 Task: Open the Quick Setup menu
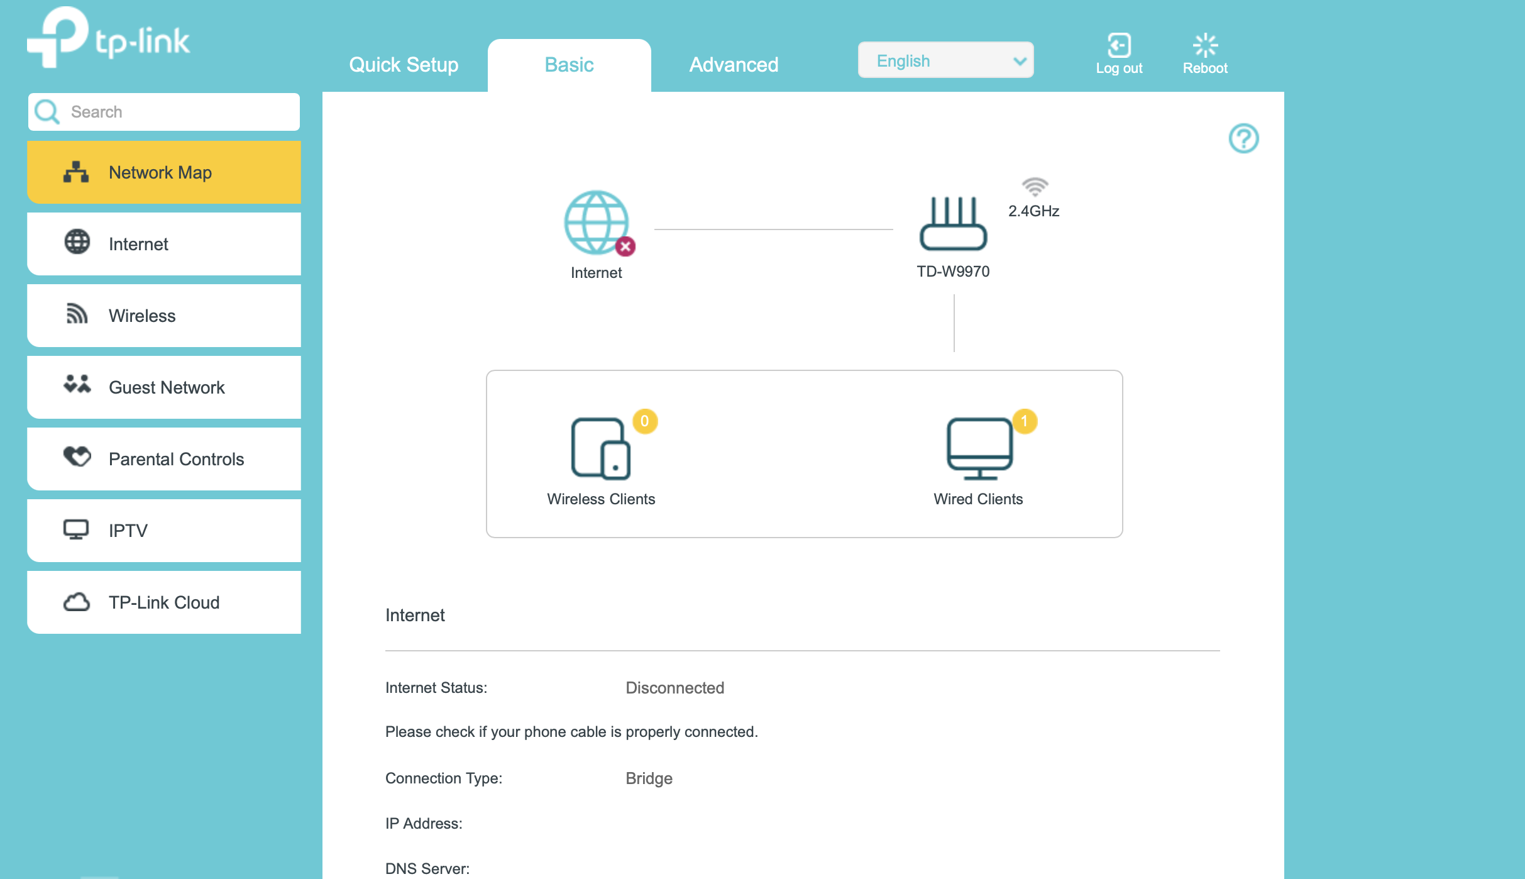[403, 64]
